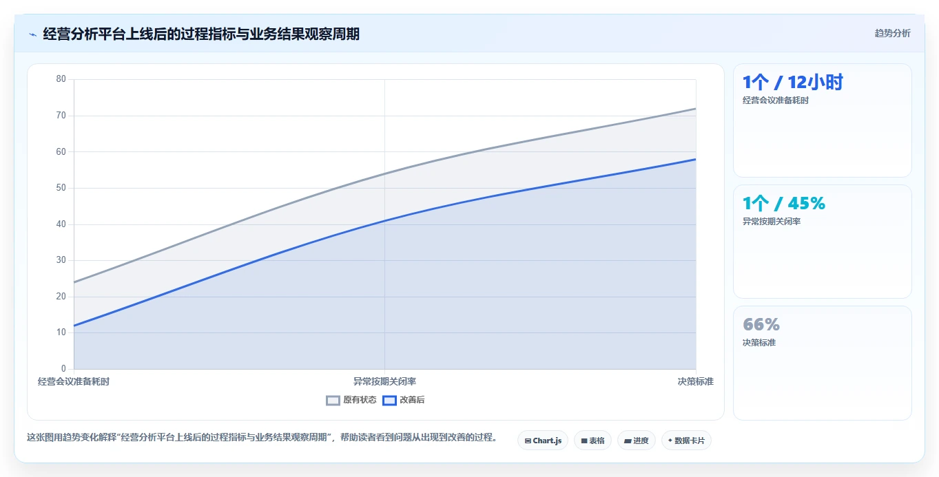This screenshot has height=477, width=939.
Task: Open the 66% 决策标准 data card
Action: [823, 363]
